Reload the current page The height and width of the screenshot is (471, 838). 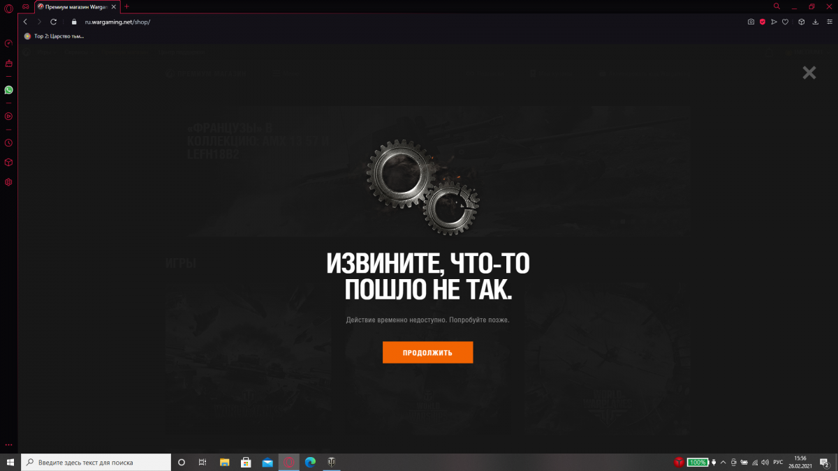(x=53, y=22)
